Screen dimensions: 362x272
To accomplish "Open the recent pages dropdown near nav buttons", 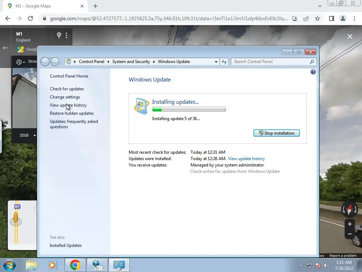I will [62, 62].
